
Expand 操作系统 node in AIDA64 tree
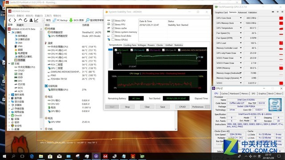9,95
